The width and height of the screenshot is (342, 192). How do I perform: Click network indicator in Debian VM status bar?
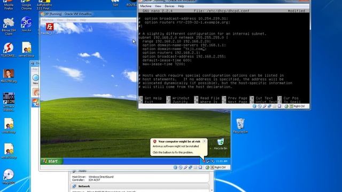pyautogui.click(x=269, y=106)
